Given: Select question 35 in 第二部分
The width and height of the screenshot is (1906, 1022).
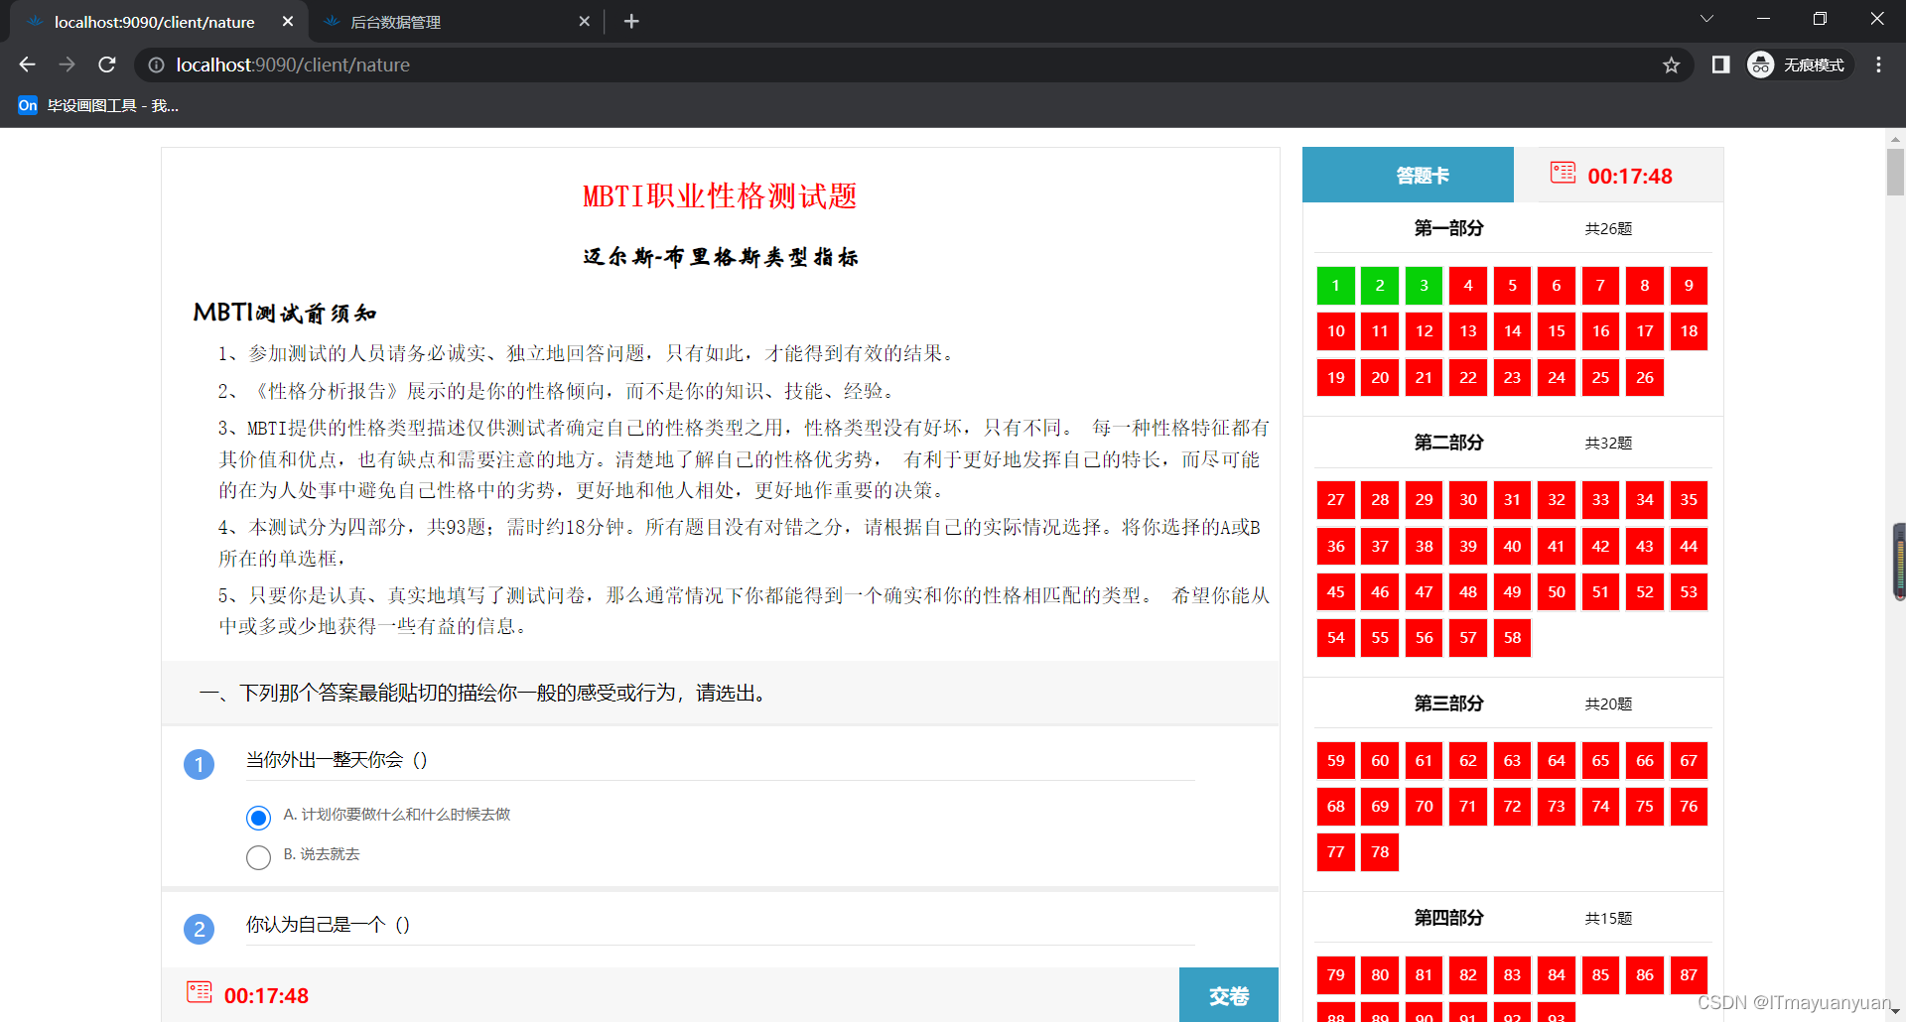Looking at the screenshot, I should 1689,500.
